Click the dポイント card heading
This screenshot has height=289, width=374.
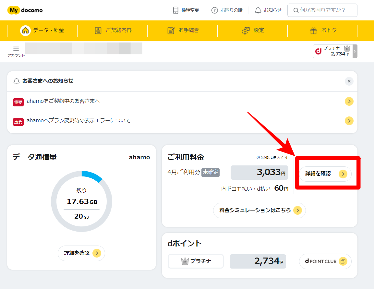[x=185, y=244]
